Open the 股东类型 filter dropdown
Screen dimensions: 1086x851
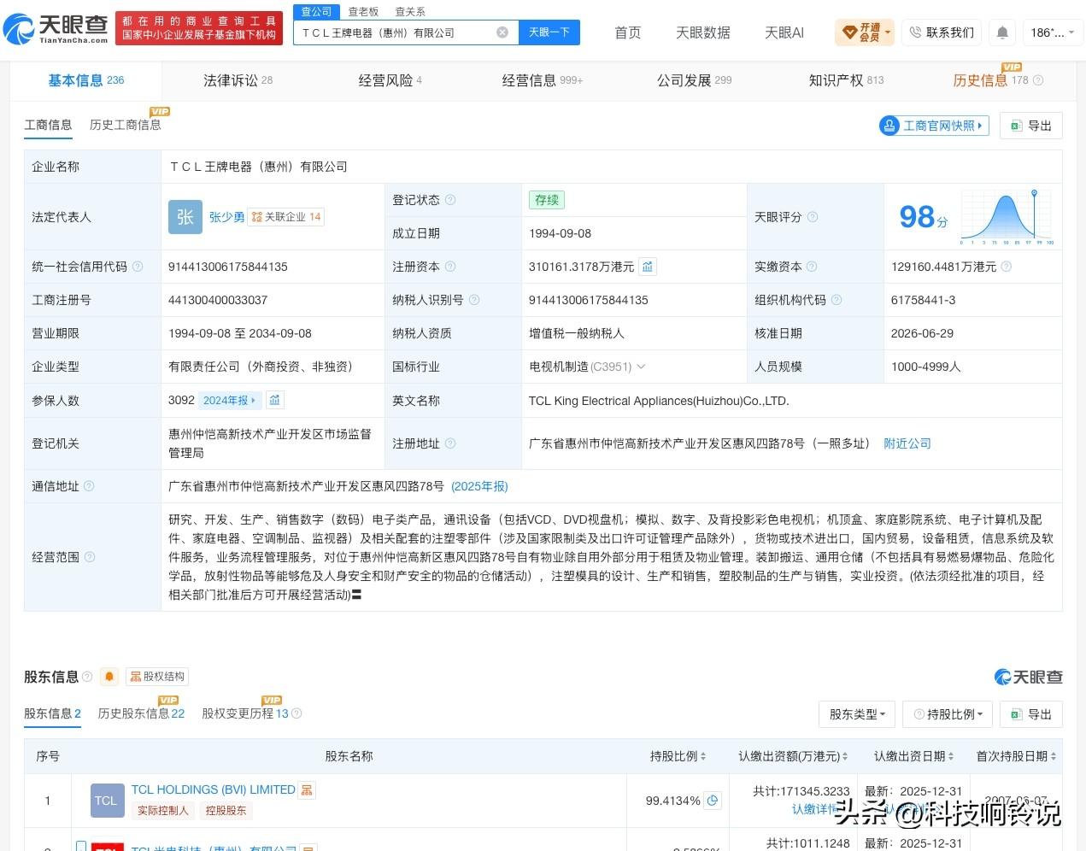(857, 714)
